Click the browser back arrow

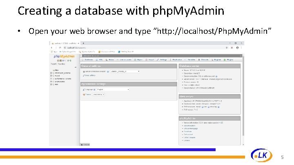[x=51, y=48]
